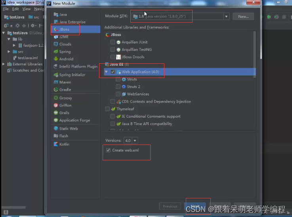
Task: Select the Kotlin module icon
Action: coord(56,144)
